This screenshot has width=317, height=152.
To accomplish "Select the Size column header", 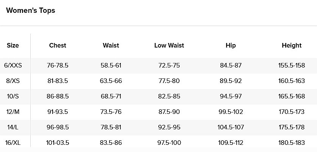I will point(13,46).
